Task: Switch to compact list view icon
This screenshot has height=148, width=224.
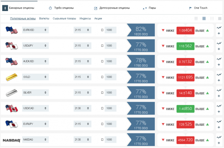Action: click(x=204, y=19)
